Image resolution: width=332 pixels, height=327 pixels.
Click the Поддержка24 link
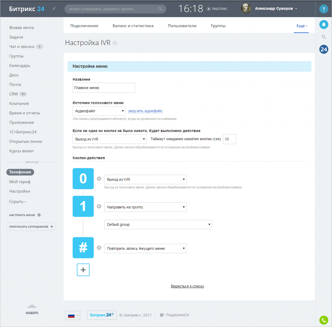[177, 315]
